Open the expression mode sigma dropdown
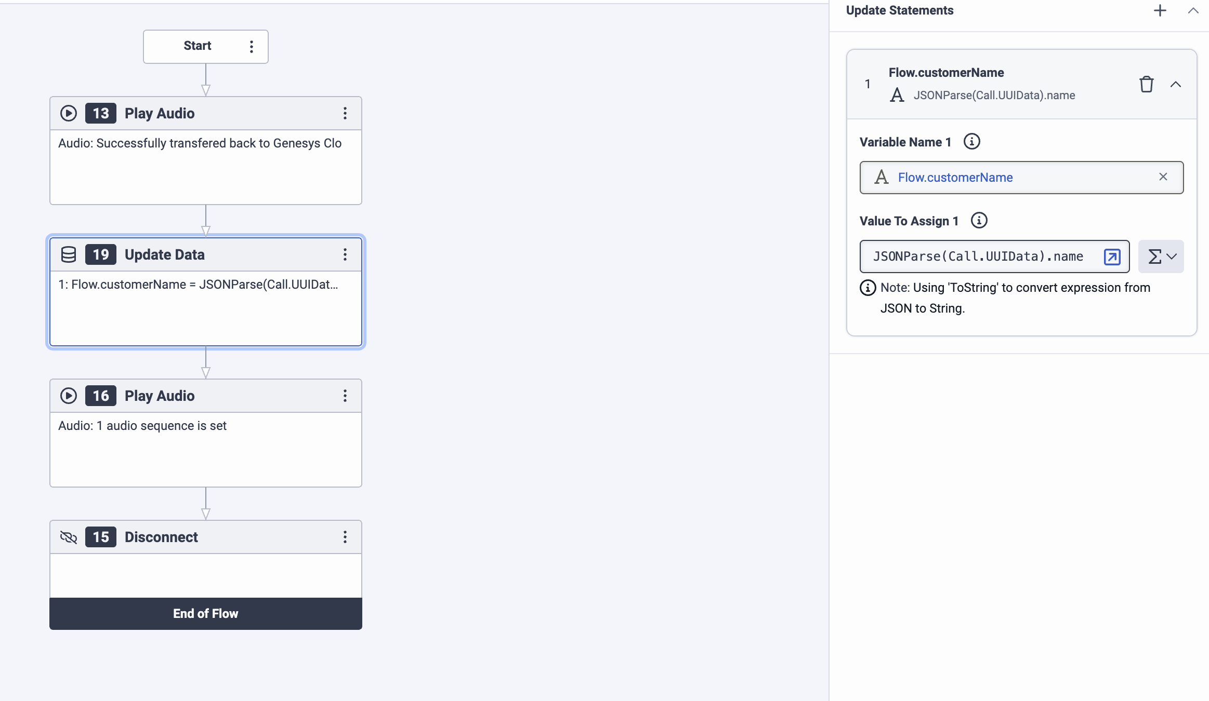 (x=1161, y=257)
